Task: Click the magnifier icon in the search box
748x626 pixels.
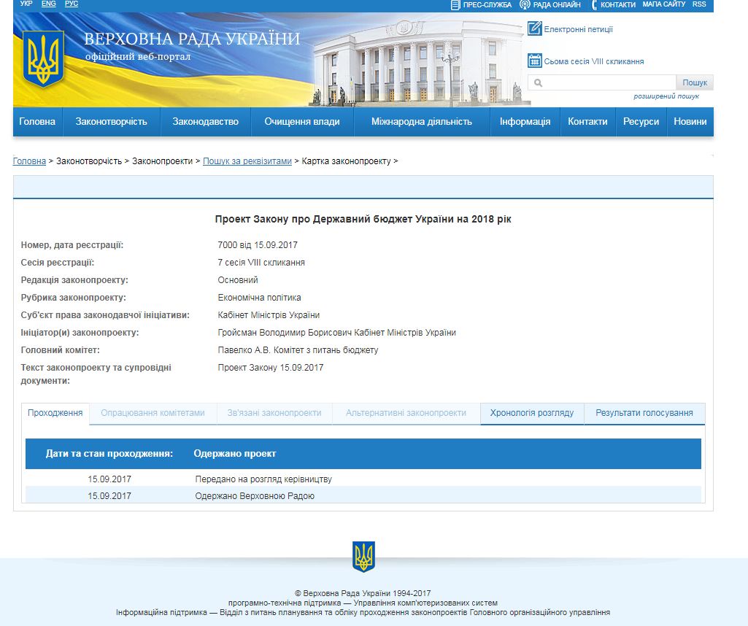Action: pos(538,82)
